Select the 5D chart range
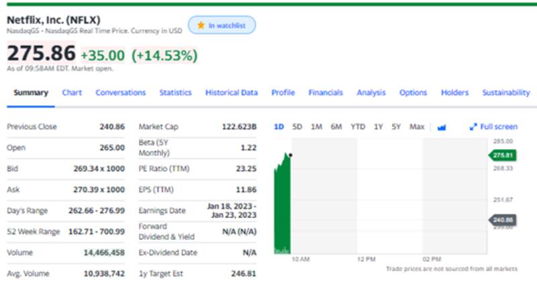The image size is (537, 291). coord(297,126)
